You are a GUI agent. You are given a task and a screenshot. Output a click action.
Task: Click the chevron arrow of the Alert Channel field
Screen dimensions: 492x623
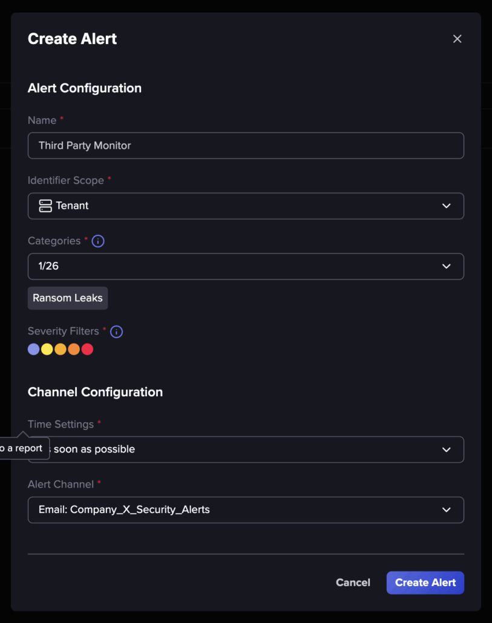[447, 509]
